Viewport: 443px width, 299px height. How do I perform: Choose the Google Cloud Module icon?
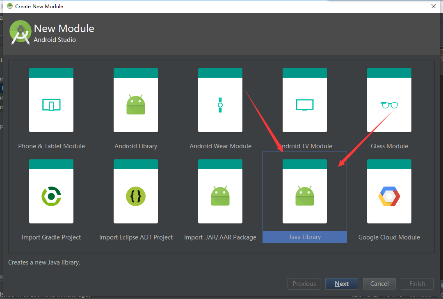click(389, 191)
